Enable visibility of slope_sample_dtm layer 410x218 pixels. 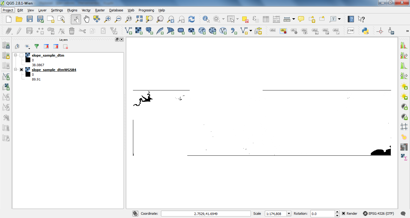click(21, 55)
